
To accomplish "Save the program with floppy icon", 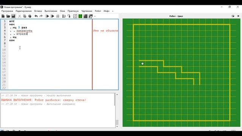I will tap(13, 16).
